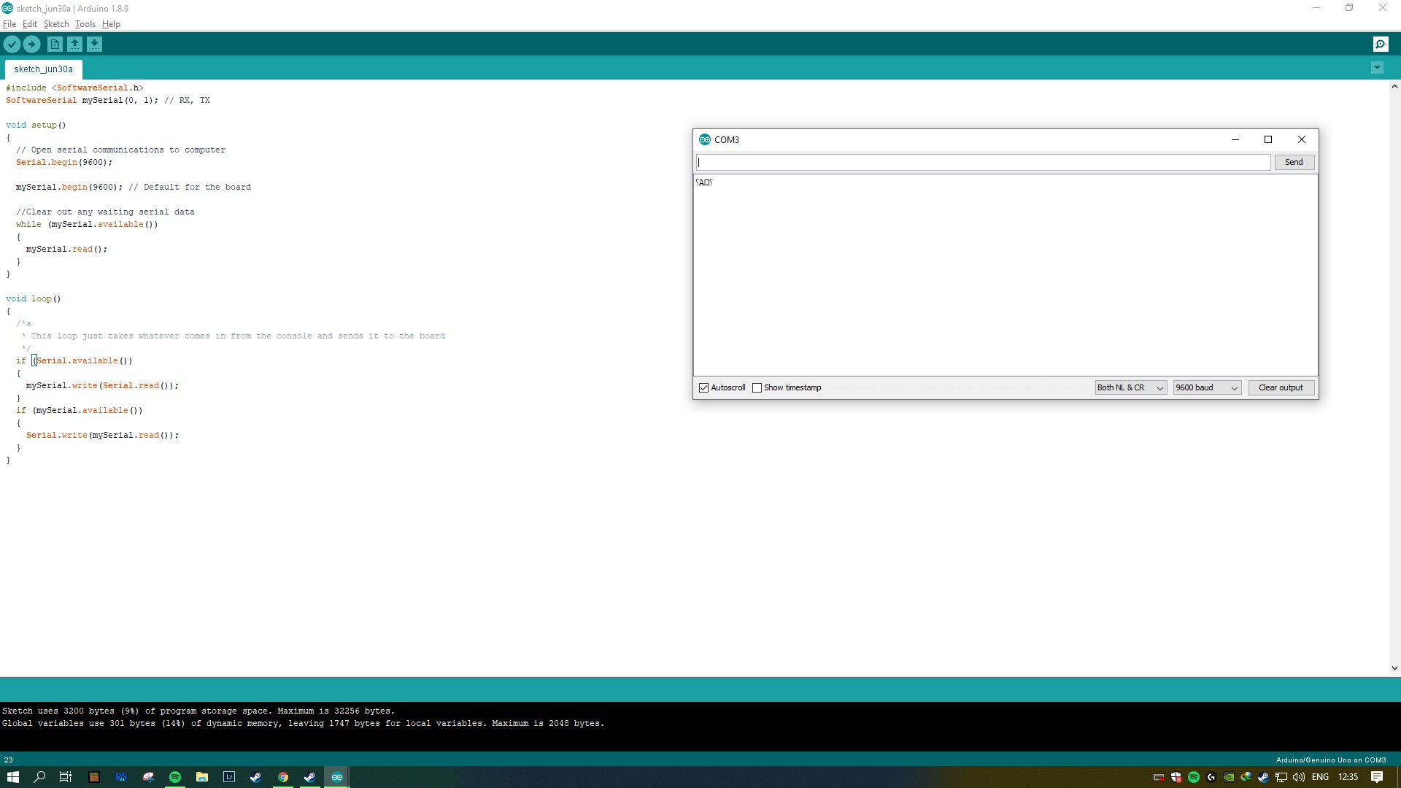Click the Upload arrow icon

tap(32, 45)
